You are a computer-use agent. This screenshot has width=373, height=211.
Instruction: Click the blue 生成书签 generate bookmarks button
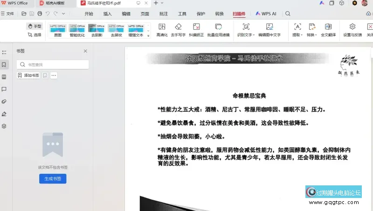point(53,179)
